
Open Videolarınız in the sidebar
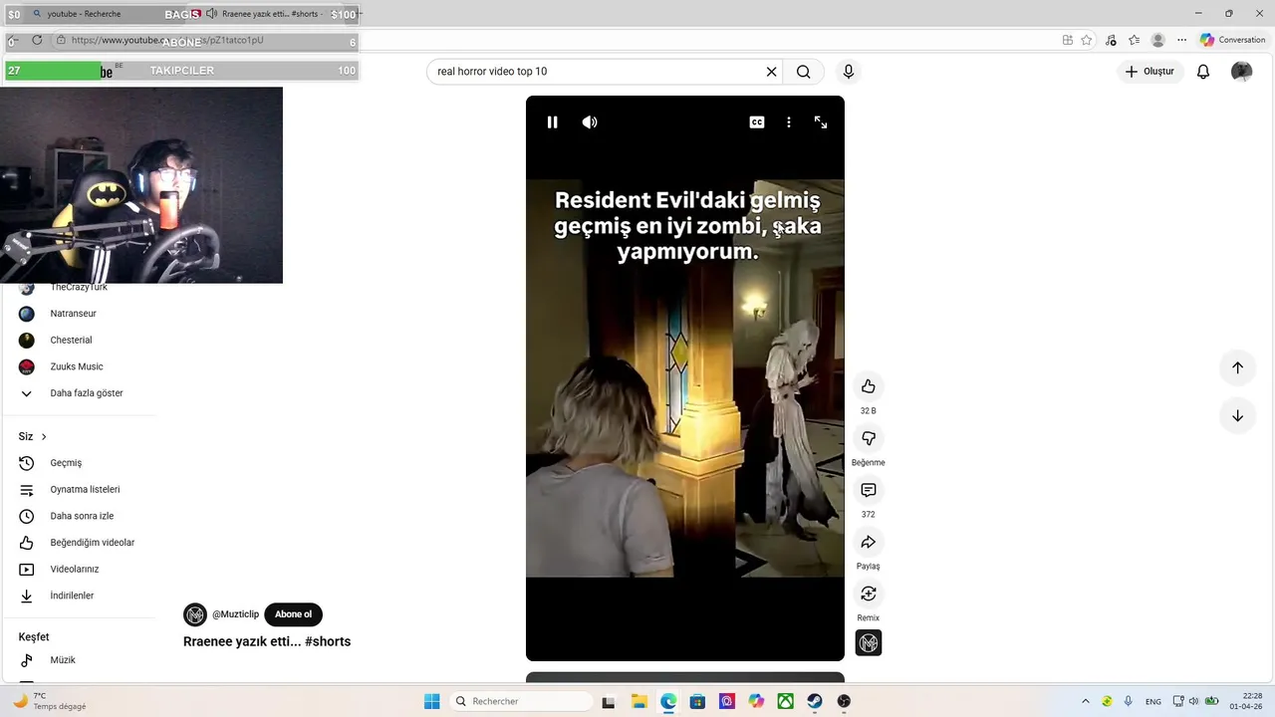coord(75,570)
